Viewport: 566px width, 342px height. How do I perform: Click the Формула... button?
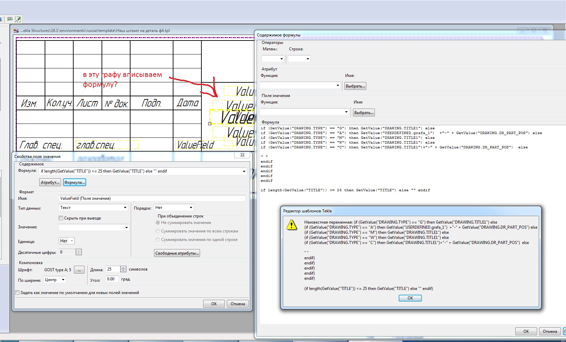point(74,182)
